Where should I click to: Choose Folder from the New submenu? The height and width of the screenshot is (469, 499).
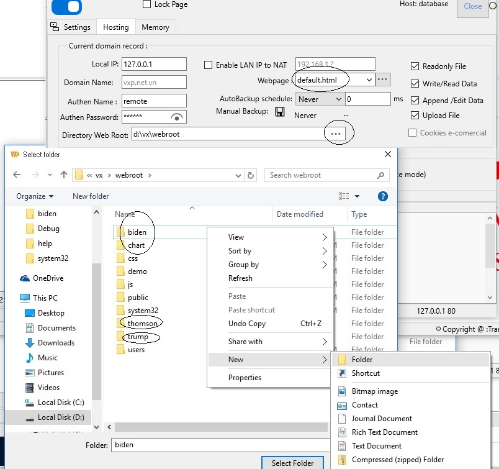(362, 360)
